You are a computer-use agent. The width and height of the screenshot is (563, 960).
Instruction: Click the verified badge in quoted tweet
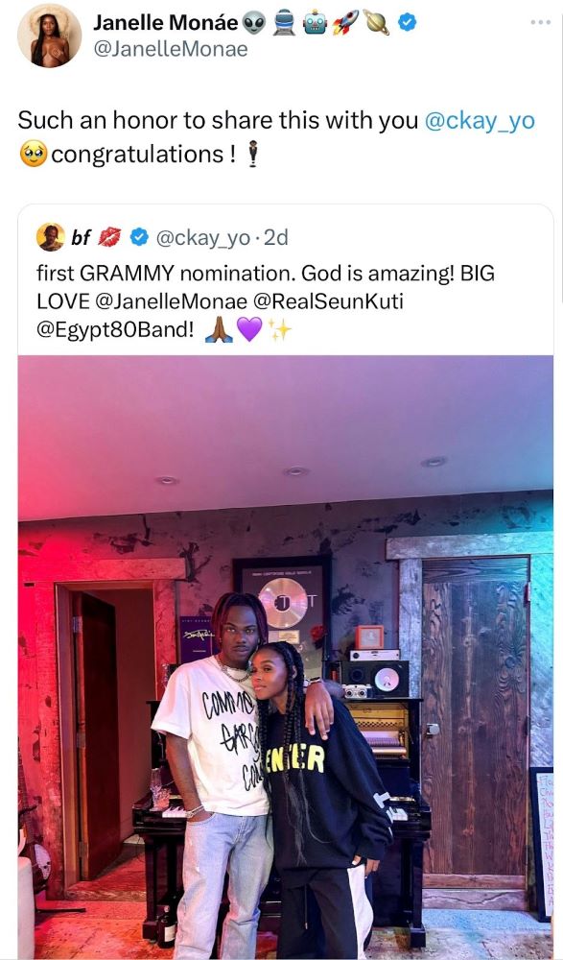click(x=140, y=237)
